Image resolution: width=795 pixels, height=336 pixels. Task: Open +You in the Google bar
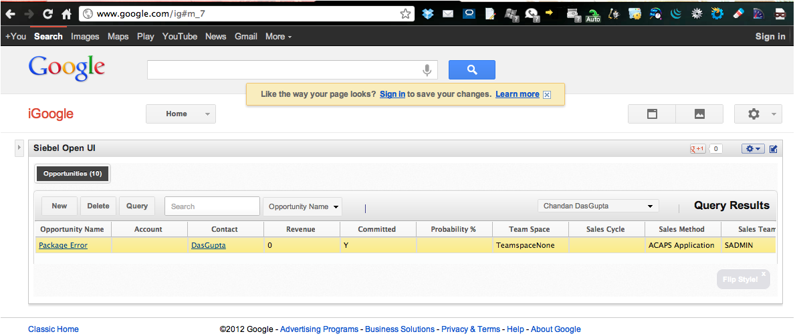click(x=16, y=37)
